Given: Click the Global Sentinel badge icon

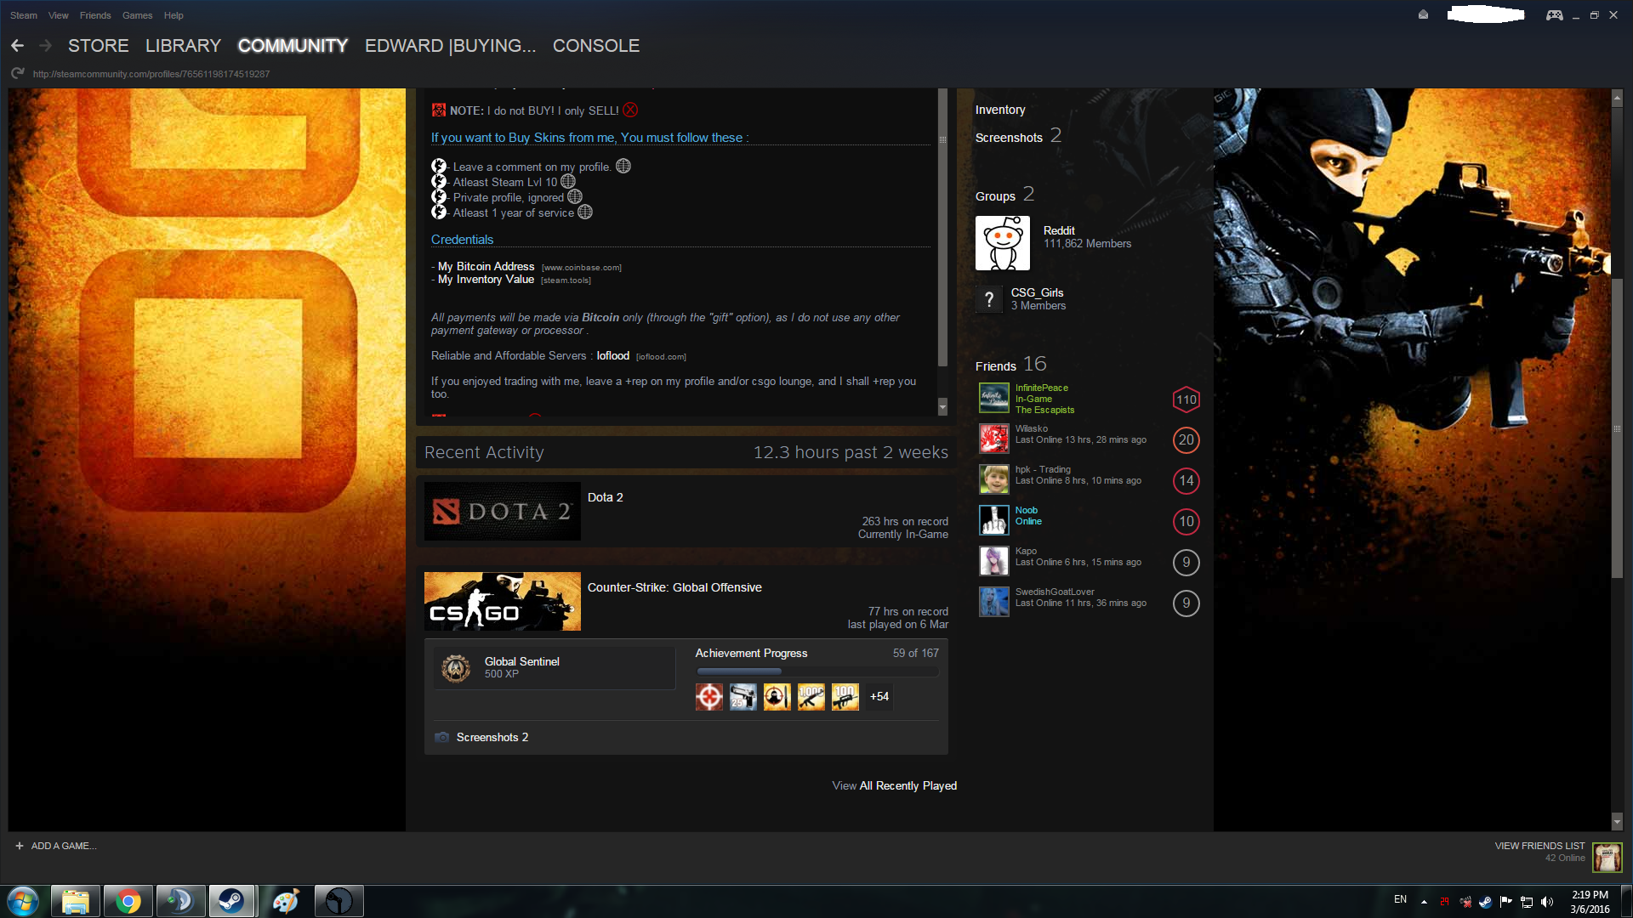Looking at the screenshot, I should [456, 668].
